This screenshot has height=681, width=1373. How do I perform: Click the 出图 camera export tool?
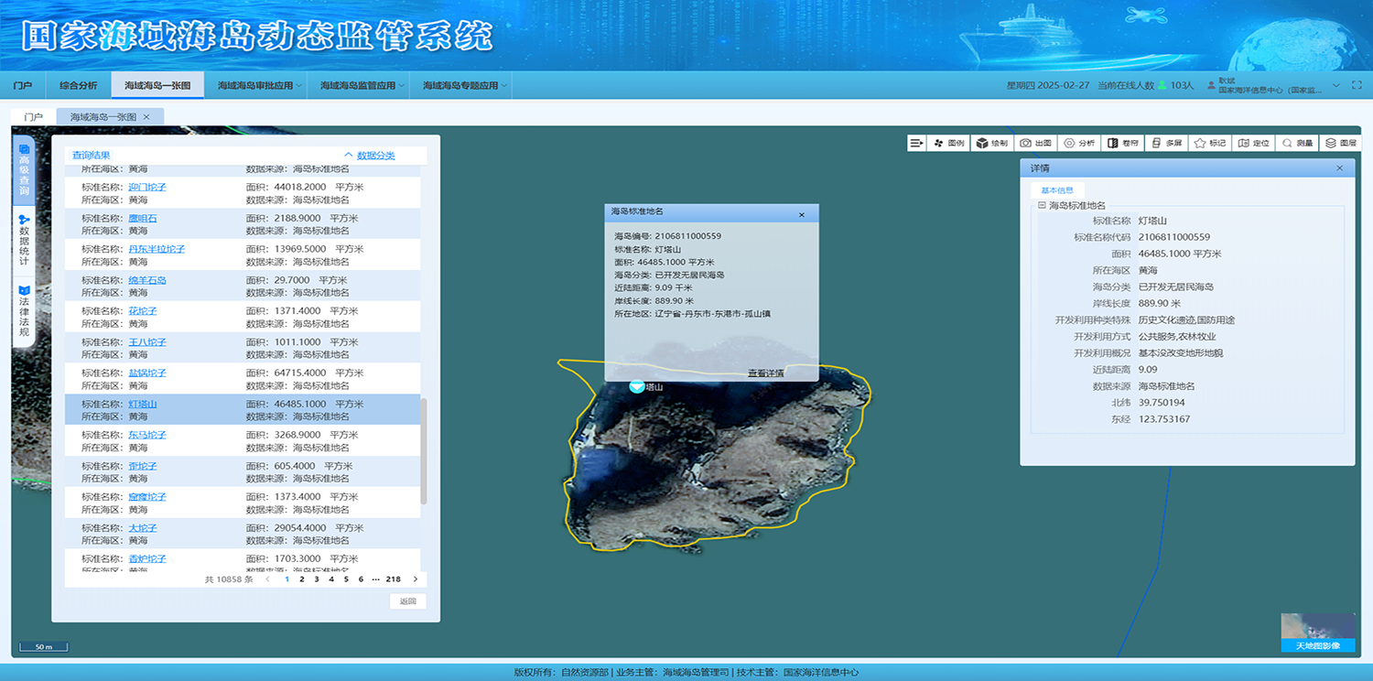click(1035, 143)
